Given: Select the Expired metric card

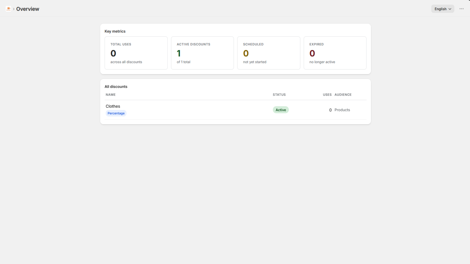Looking at the screenshot, I should [x=335, y=53].
